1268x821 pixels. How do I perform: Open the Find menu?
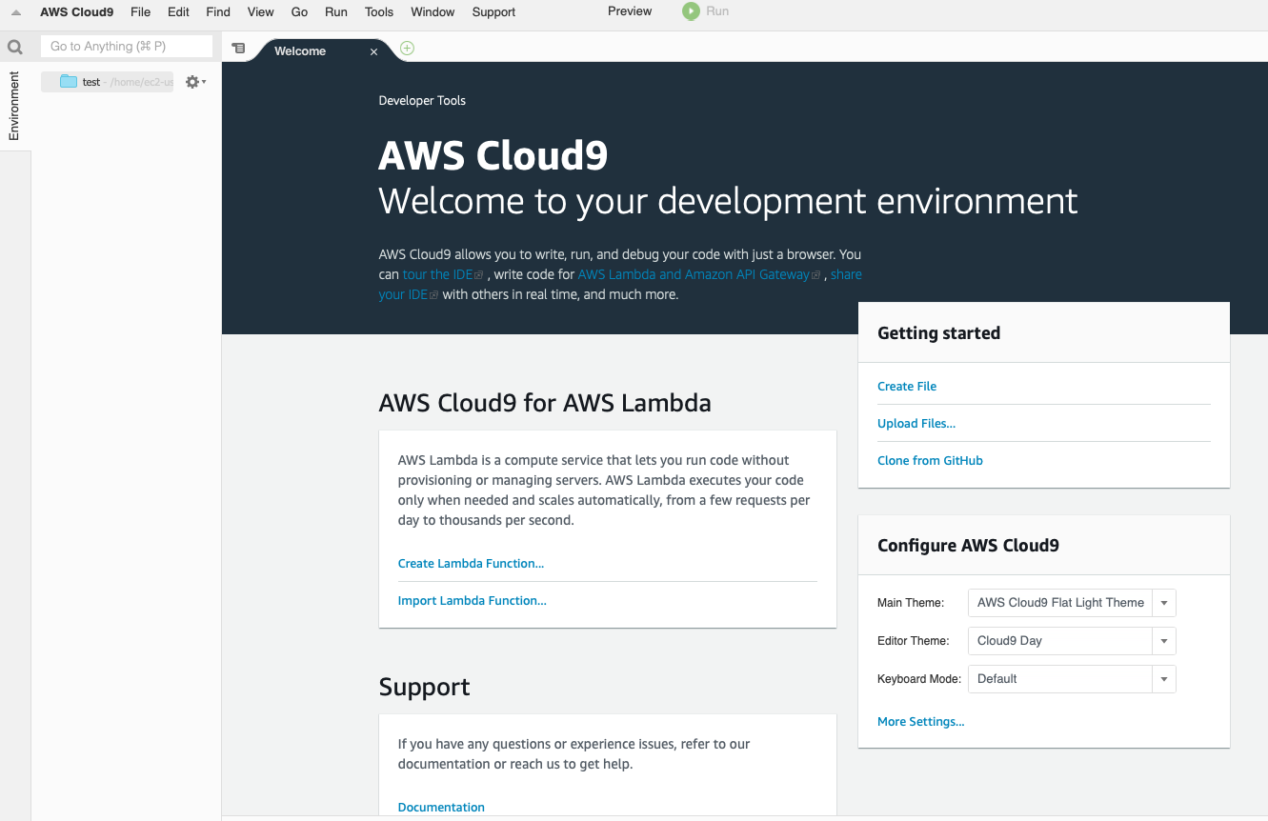(218, 12)
